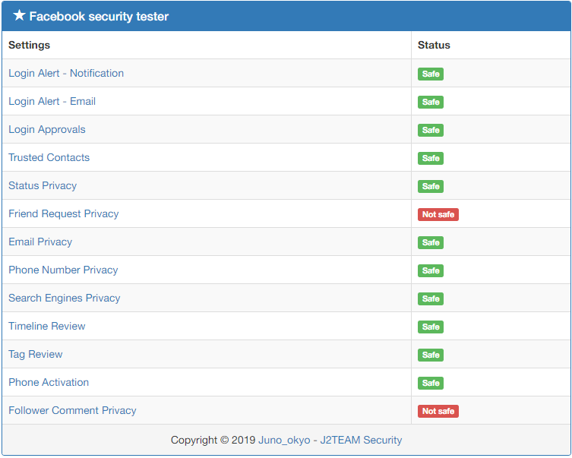This screenshot has height=458, width=572.
Task: Click the Status column header
Action: [x=434, y=46]
